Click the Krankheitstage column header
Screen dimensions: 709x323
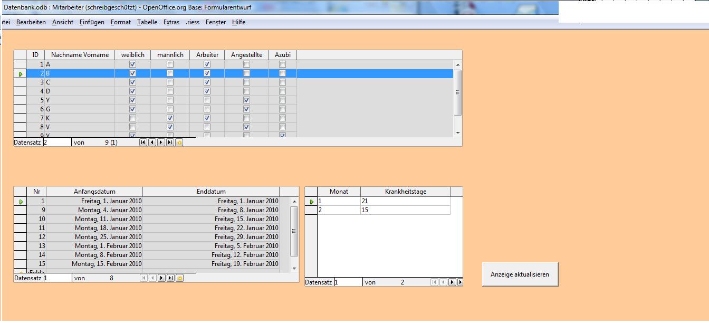coord(405,192)
